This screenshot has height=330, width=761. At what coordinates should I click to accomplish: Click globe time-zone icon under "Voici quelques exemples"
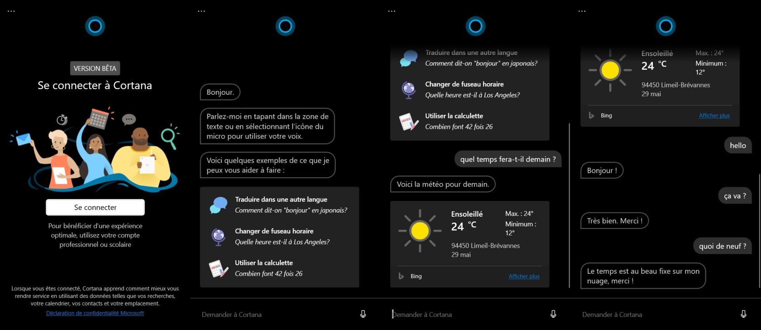pyautogui.click(x=218, y=237)
